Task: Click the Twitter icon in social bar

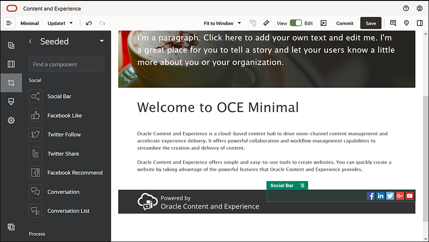Action: [390, 196]
